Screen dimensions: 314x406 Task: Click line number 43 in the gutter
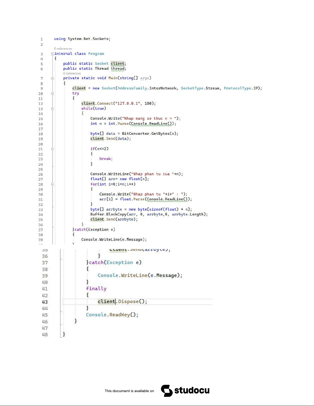pyautogui.click(x=45, y=302)
